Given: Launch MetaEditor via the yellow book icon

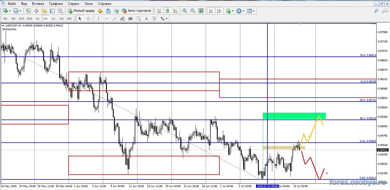Looking at the screenshot, I should coord(100,11).
